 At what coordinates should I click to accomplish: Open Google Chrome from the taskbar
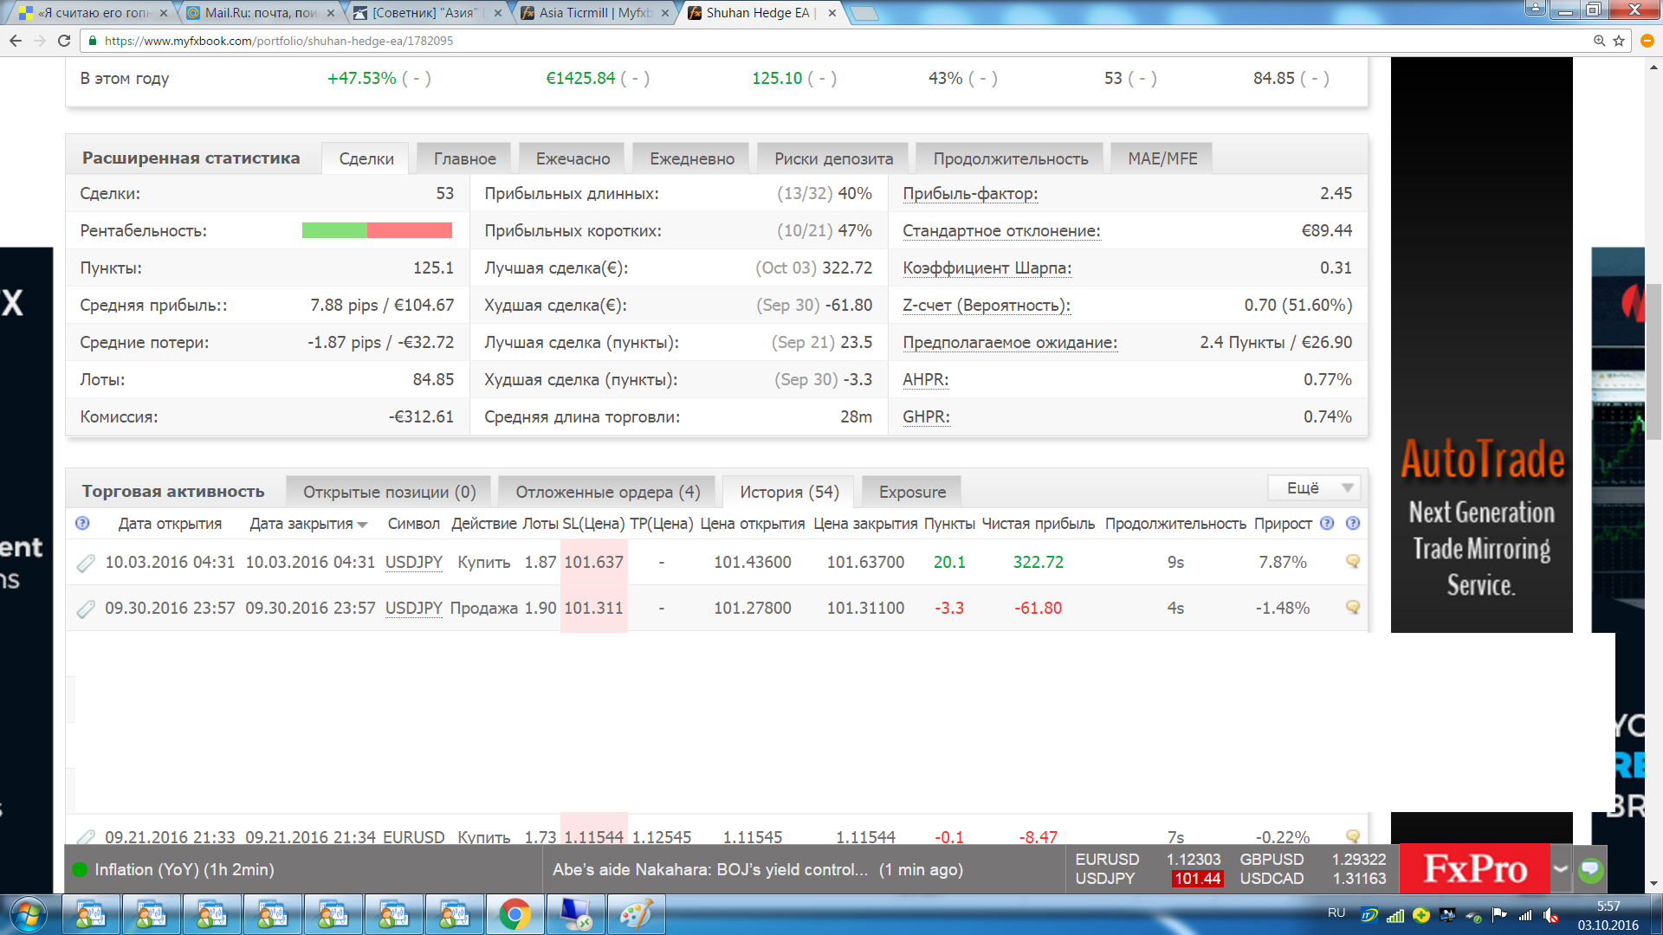(514, 914)
